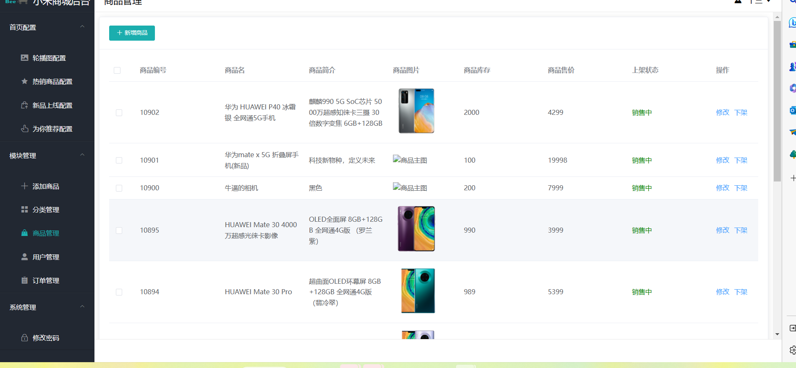This screenshot has height=368, width=796.
Task: Select 修改密码 in the sidebar
Action: coord(46,338)
